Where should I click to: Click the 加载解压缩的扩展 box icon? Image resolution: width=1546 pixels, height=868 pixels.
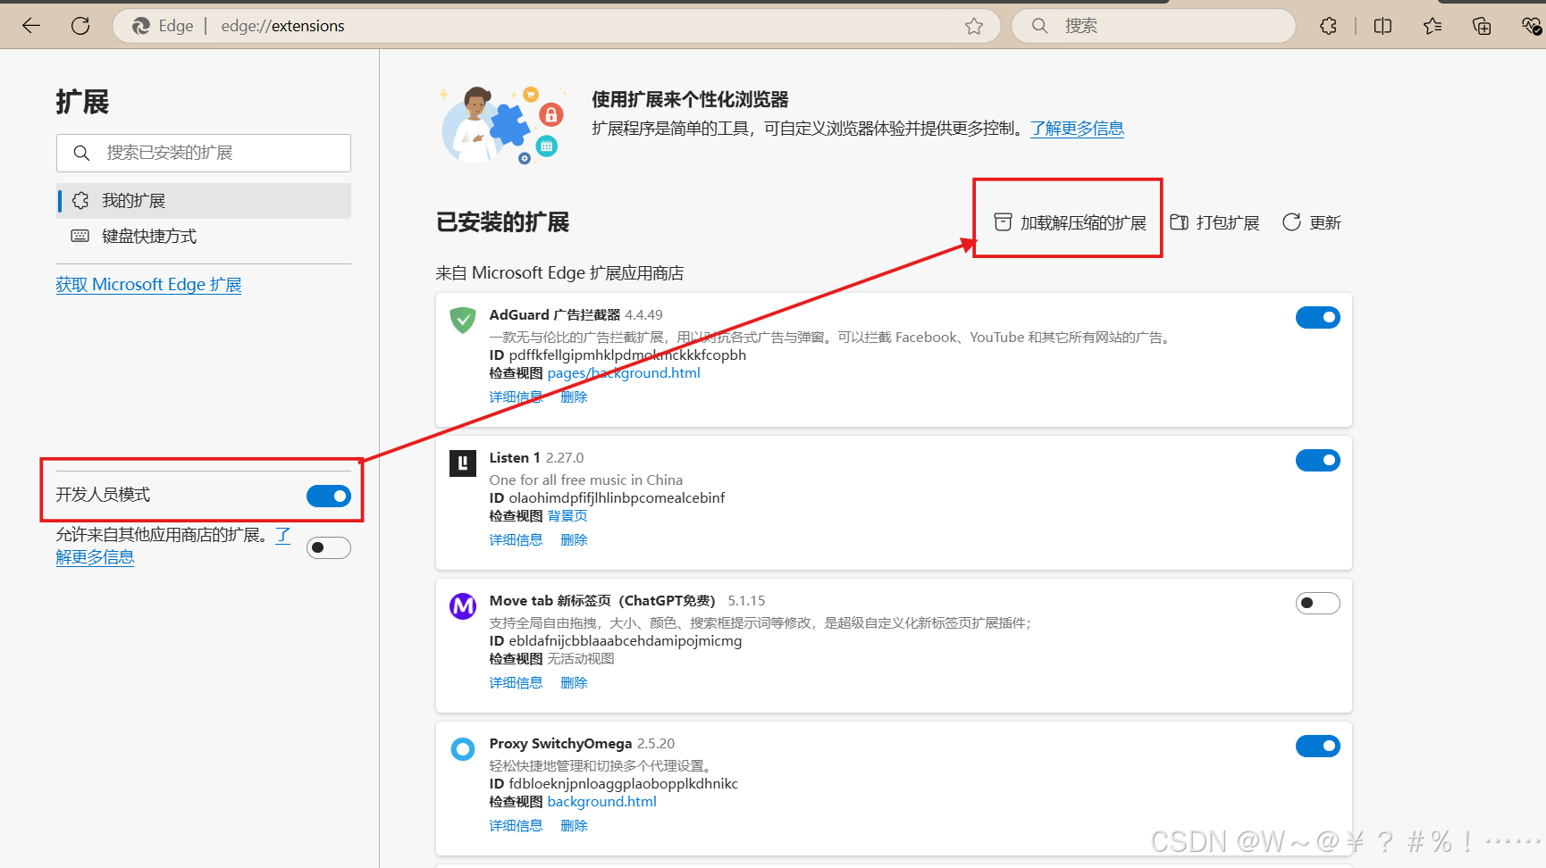coord(1004,221)
